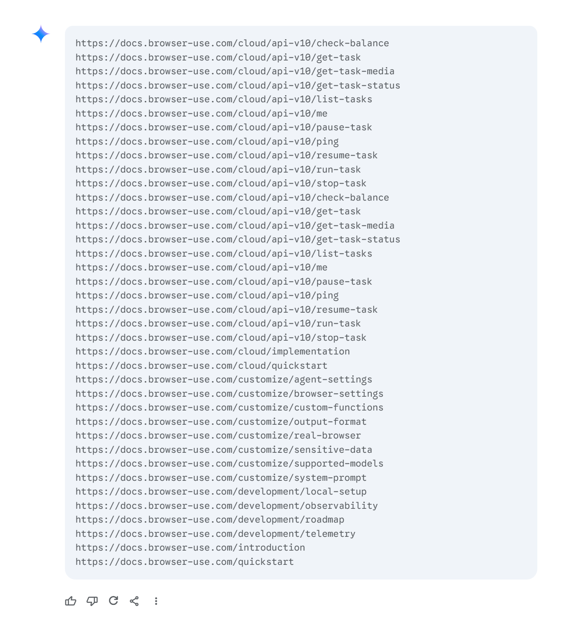Select the customize/browser-settings URL
Viewport: 572px width, 624px height.
pos(230,394)
